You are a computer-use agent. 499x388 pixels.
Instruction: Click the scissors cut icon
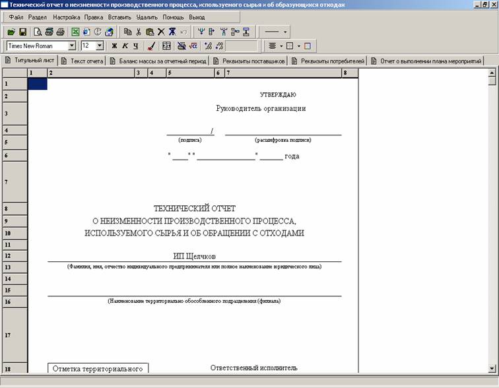coord(139,32)
